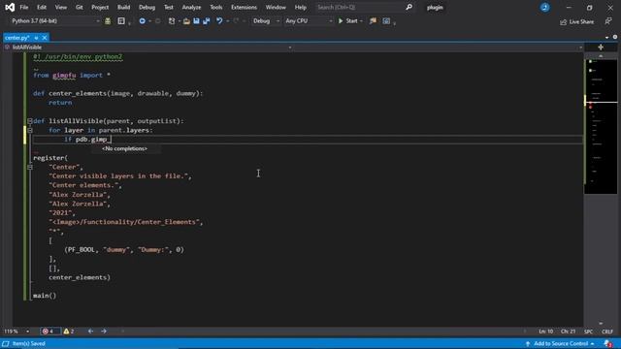The width and height of the screenshot is (621, 349).
Task: Open the Help menu
Action: pyautogui.click(x=300, y=7)
